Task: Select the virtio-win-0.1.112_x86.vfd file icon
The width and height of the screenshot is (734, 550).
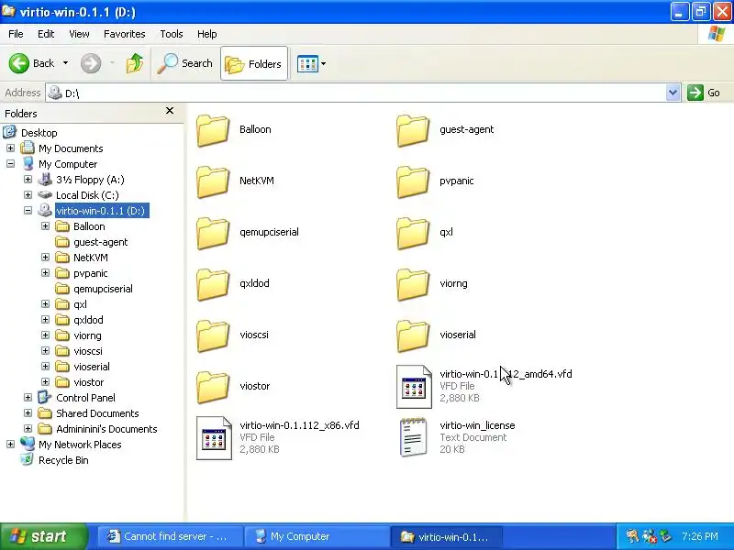Action: pyautogui.click(x=214, y=438)
